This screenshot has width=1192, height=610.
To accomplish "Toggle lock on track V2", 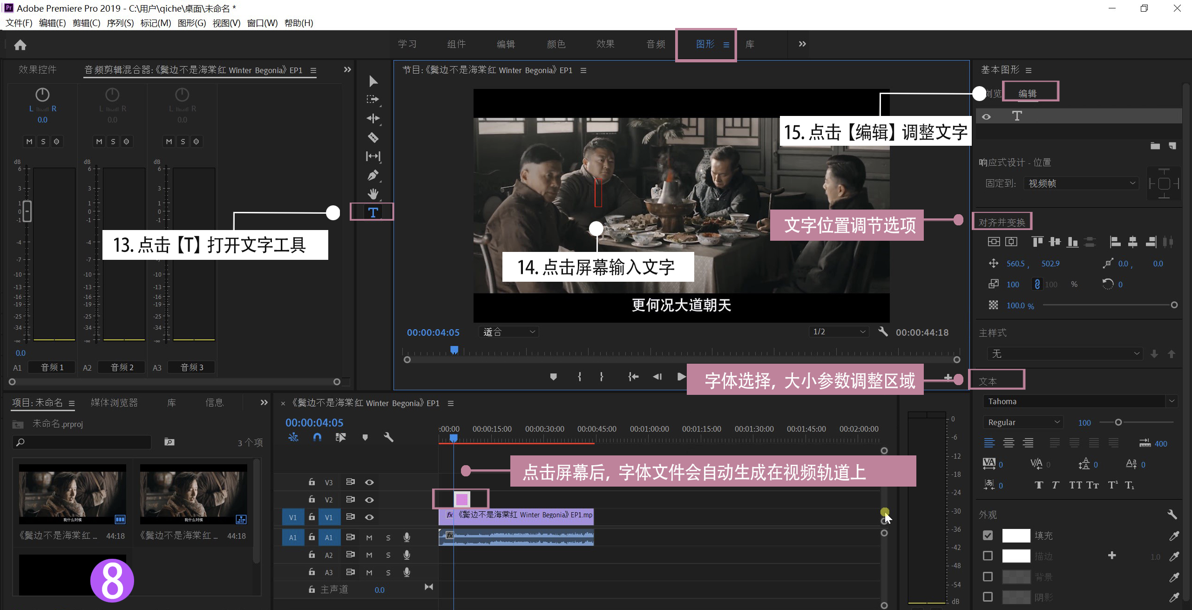I will point(312,499).
